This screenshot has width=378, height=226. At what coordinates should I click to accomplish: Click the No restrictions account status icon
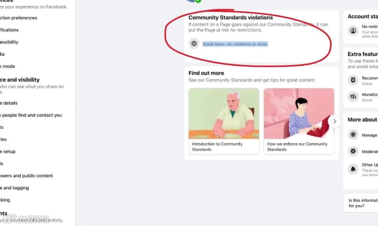click(353, 31)
